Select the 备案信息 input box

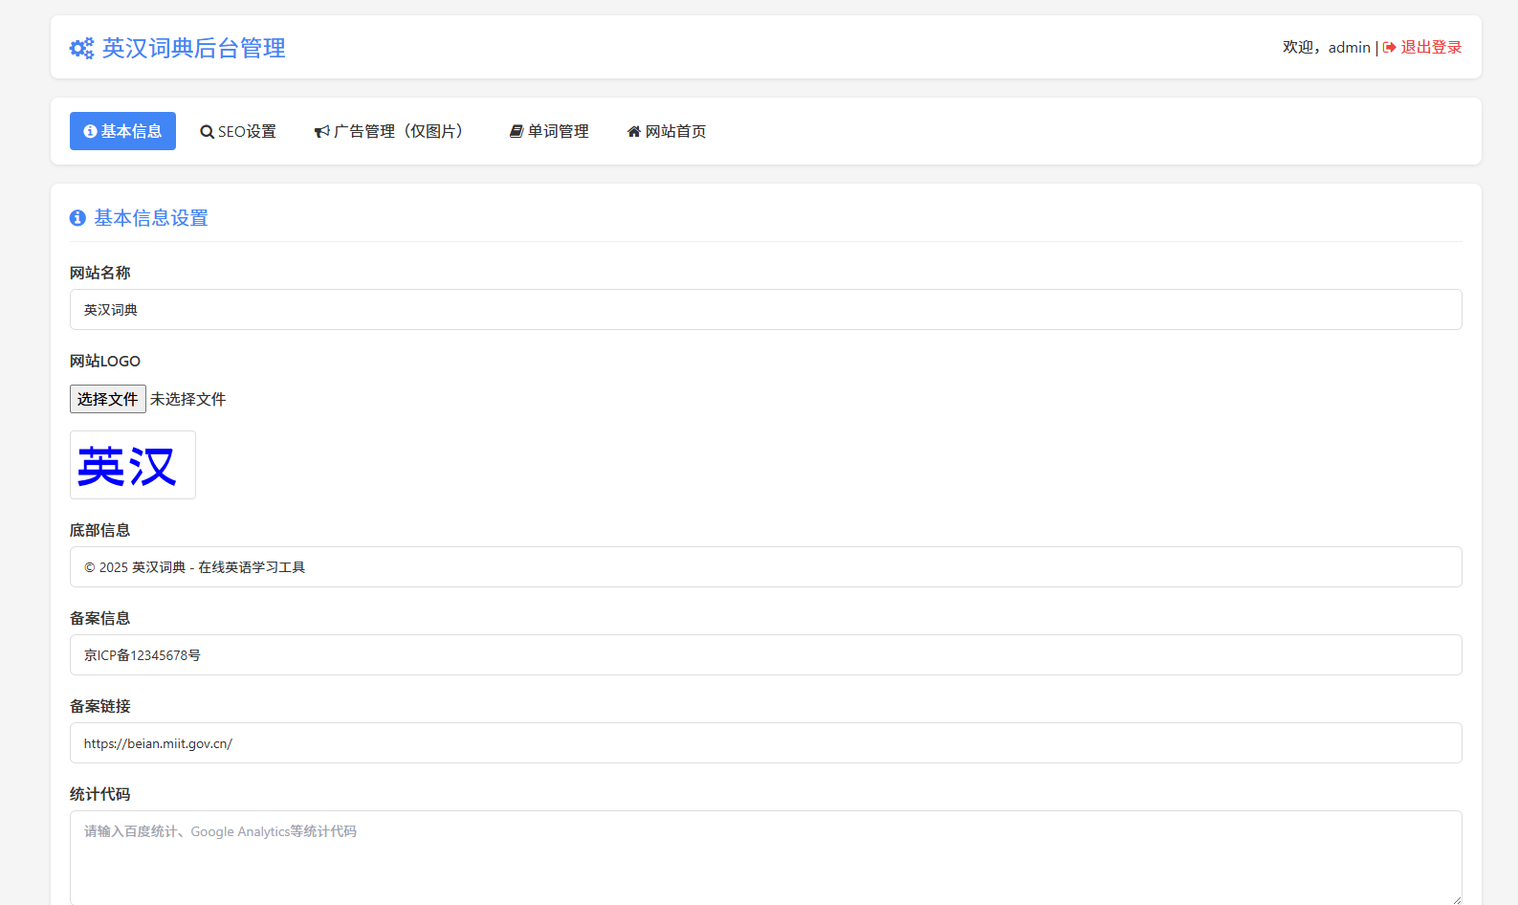pos(765,655)
